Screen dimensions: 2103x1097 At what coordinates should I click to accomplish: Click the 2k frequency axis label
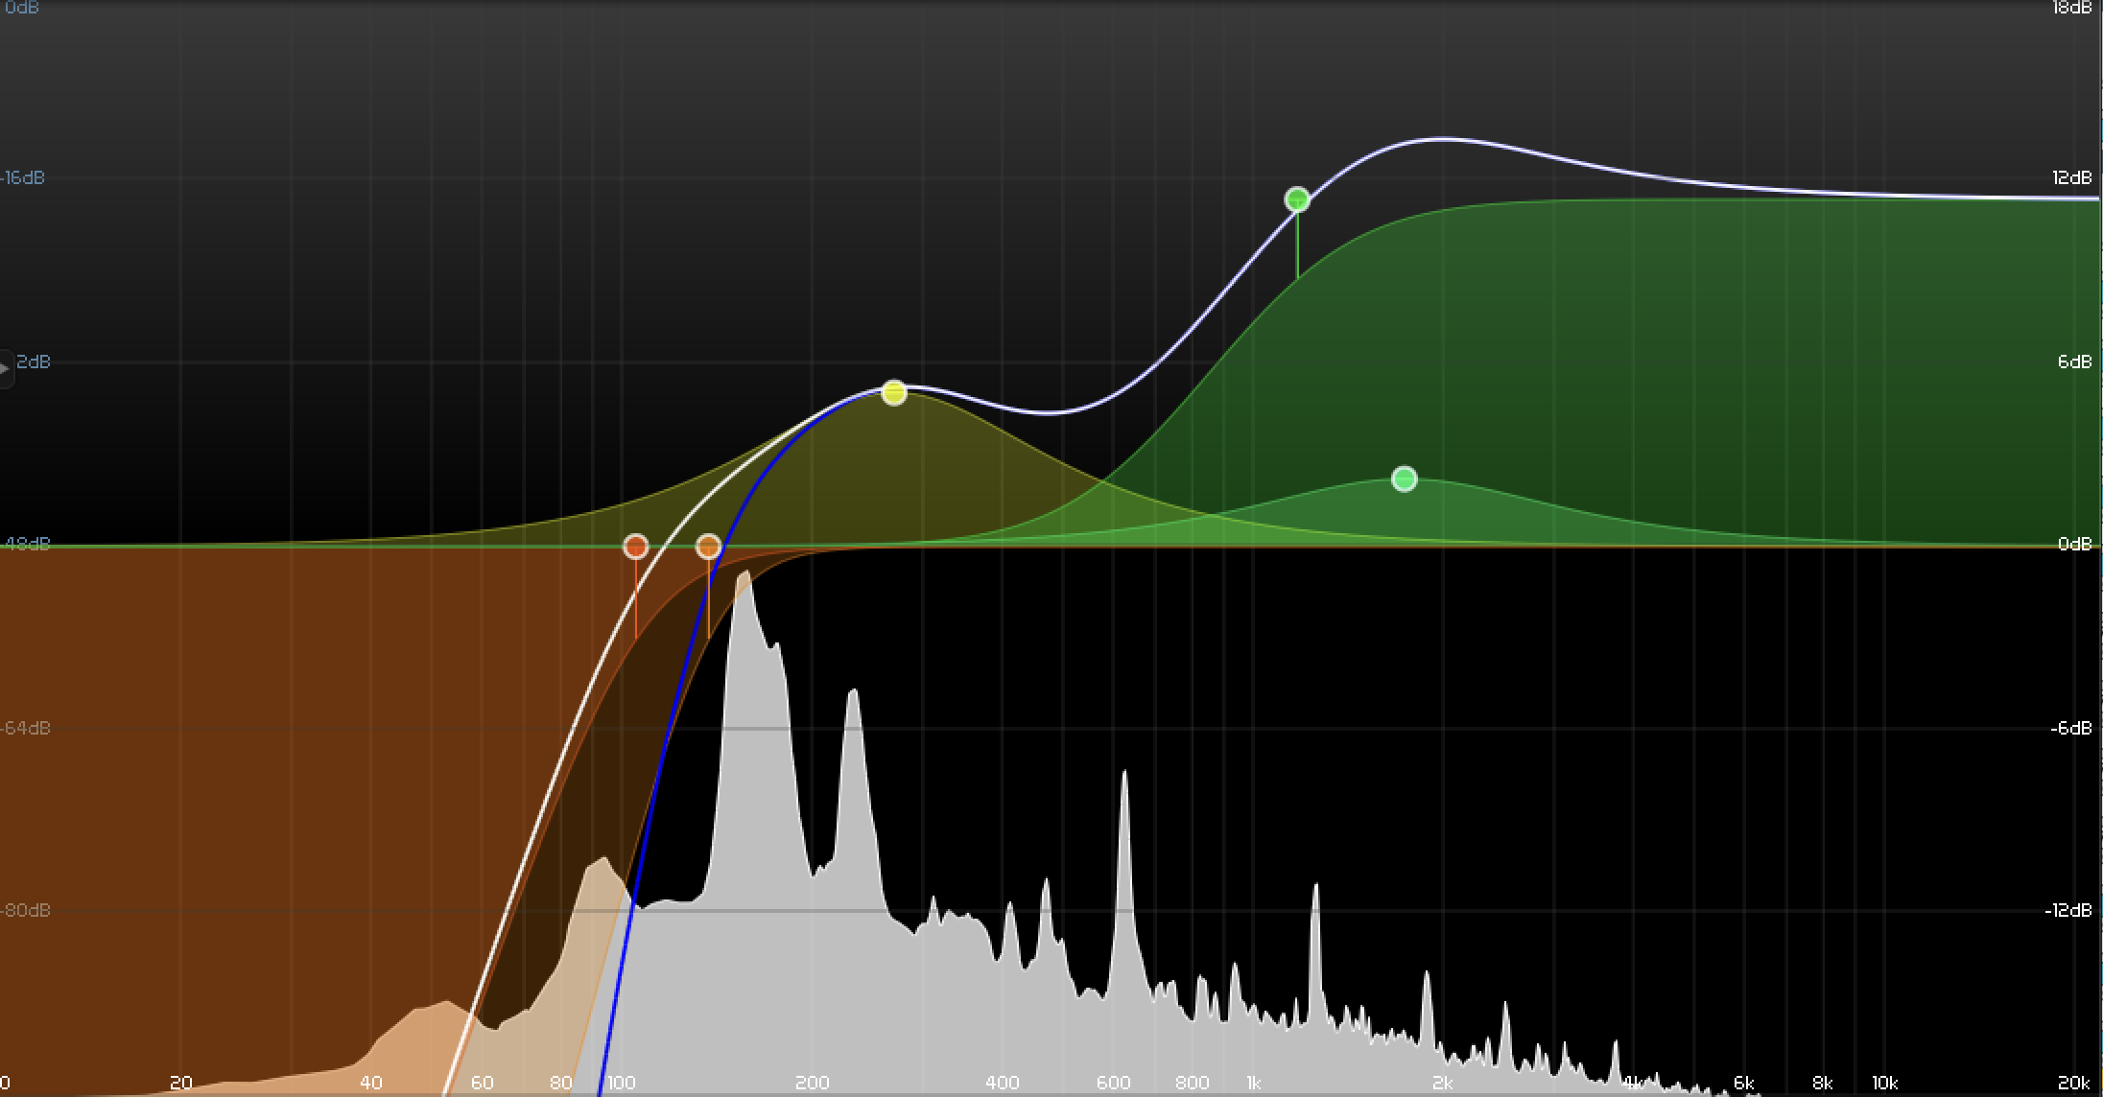pyautogui.click(x=1441, y=1083)
